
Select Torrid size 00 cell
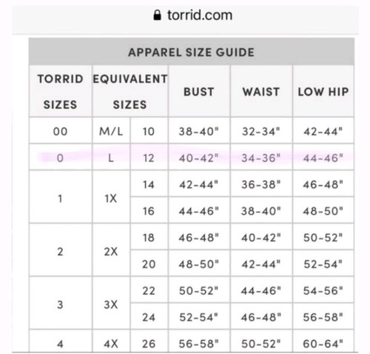tap(61, 131)
